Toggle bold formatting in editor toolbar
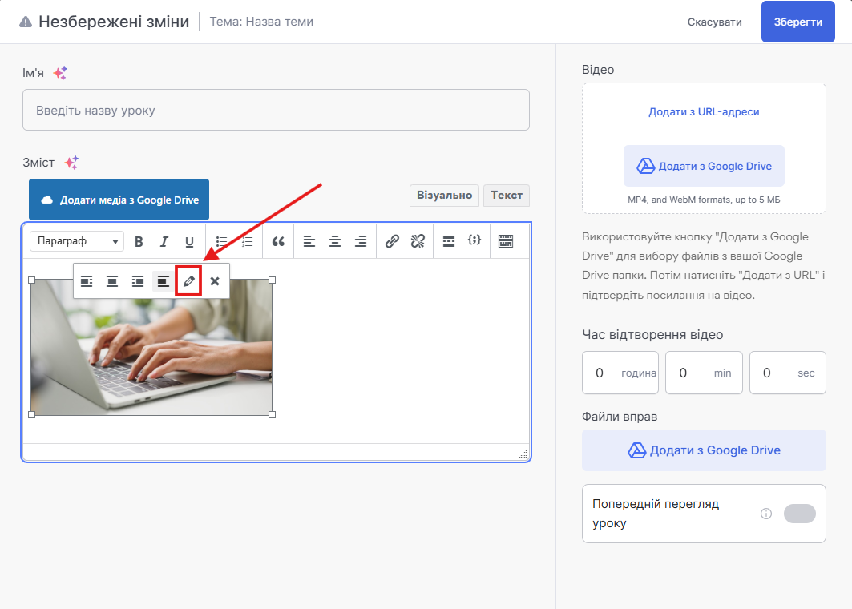852x609 pixels. tap(139, 241)
